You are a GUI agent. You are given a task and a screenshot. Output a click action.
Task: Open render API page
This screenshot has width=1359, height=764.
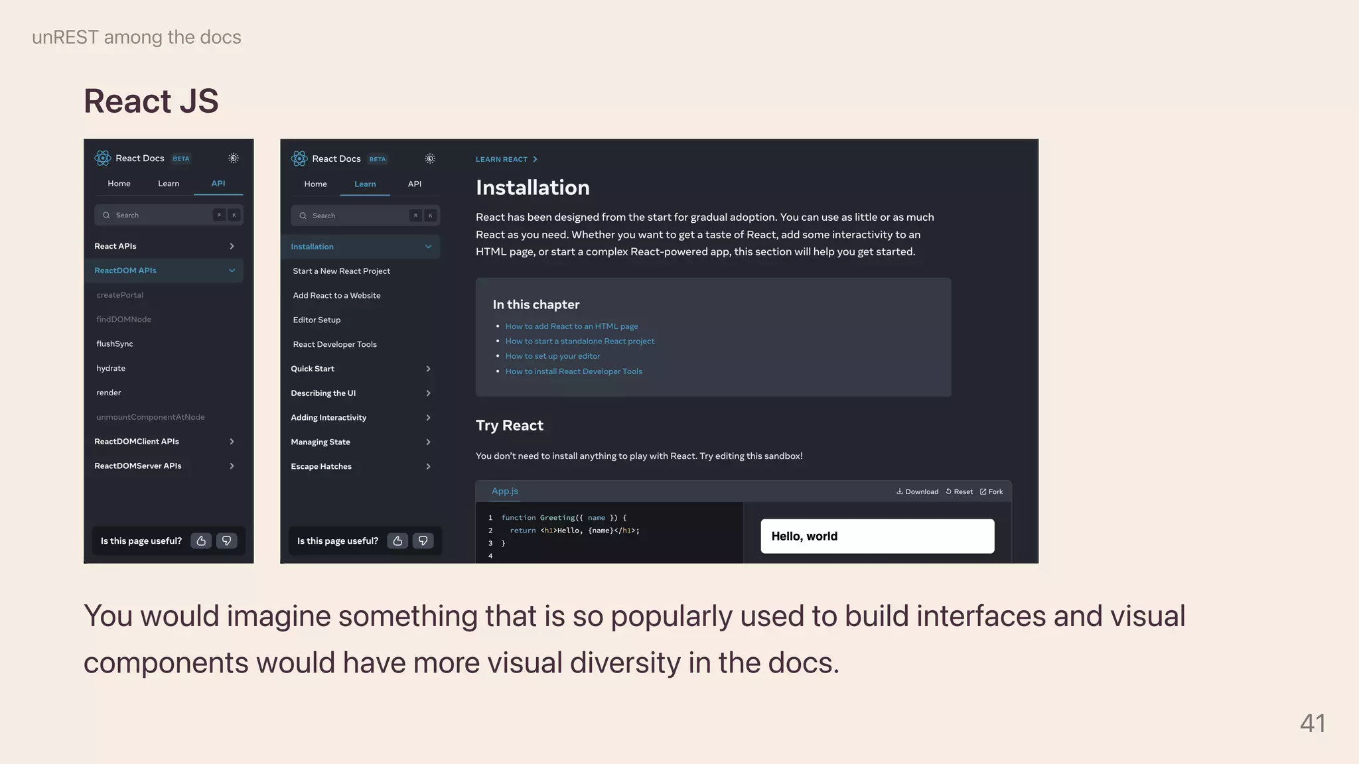coord(108,393)
